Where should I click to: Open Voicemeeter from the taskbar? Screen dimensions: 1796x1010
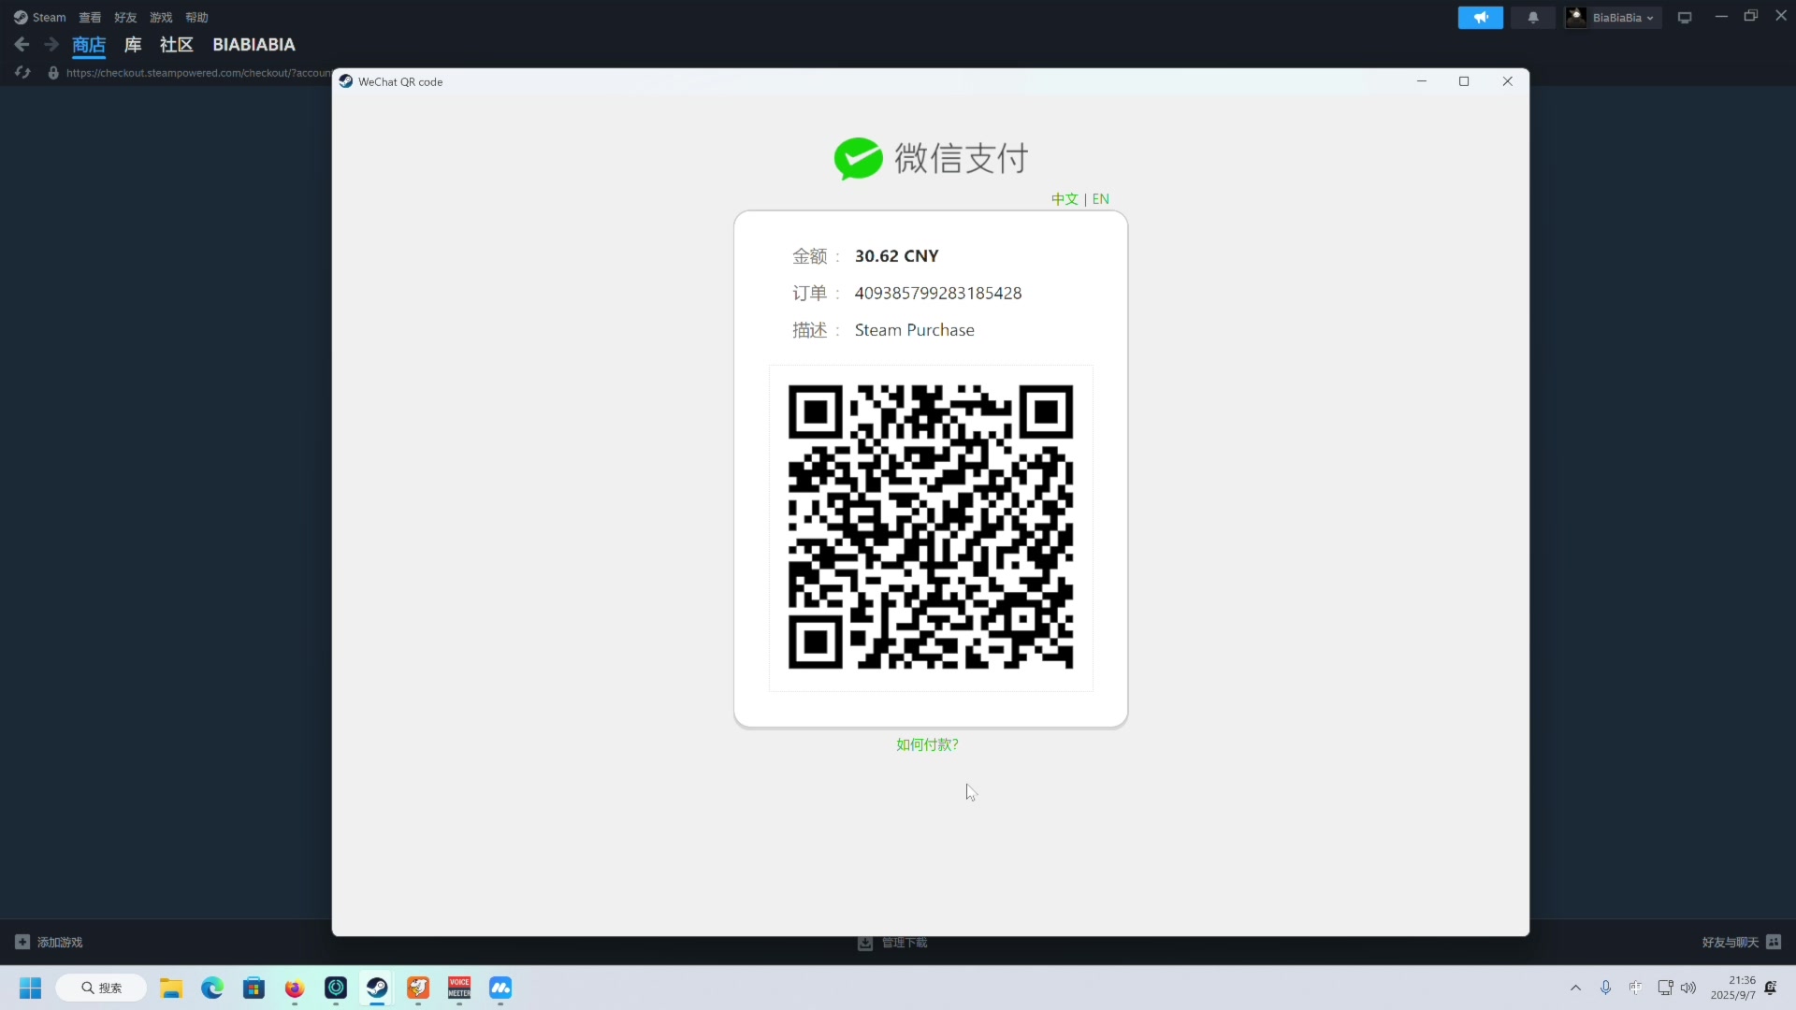click(x=459, y=988)
